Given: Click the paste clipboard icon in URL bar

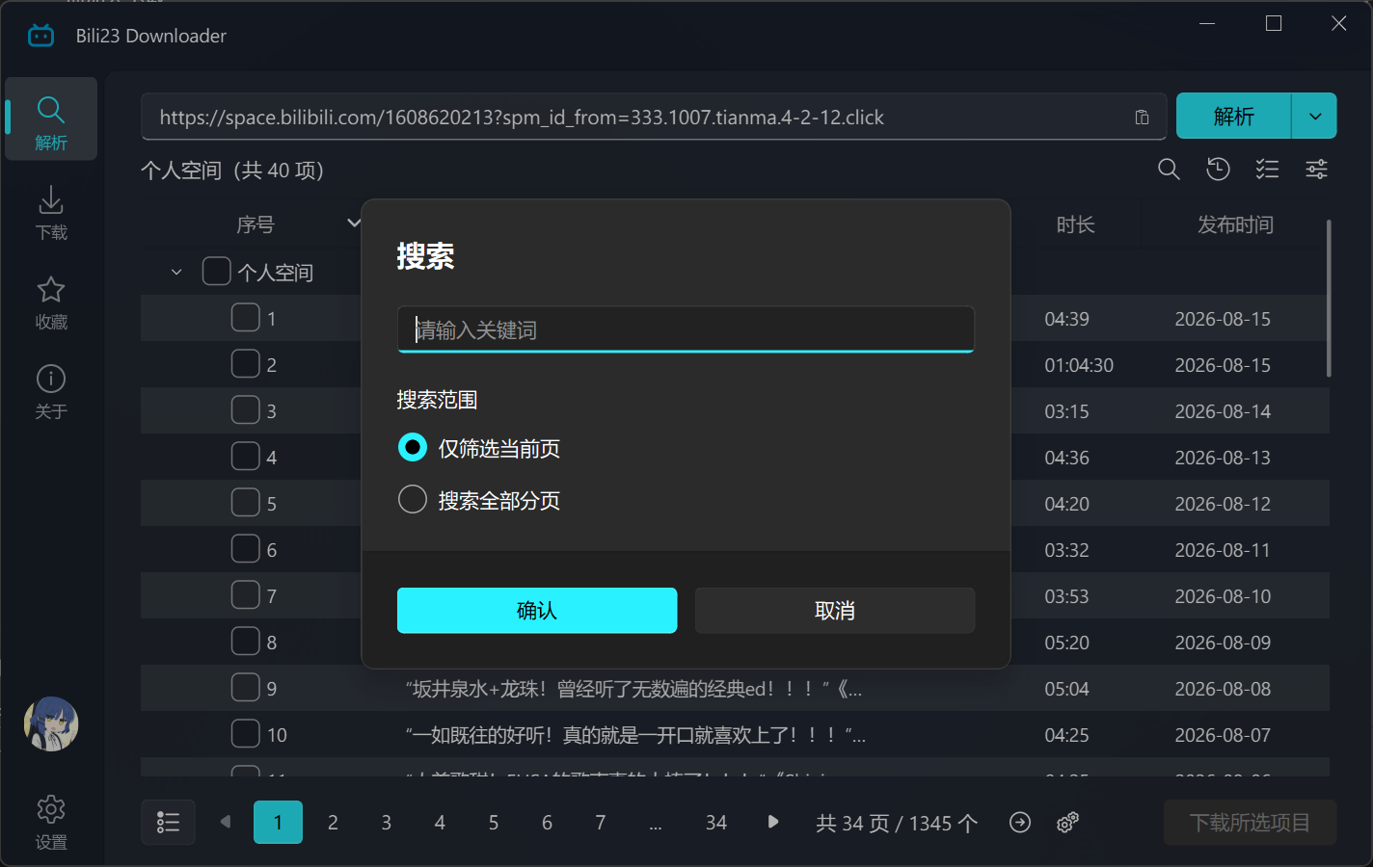Looking at the screenshot, I should [x=1142, y=118].
